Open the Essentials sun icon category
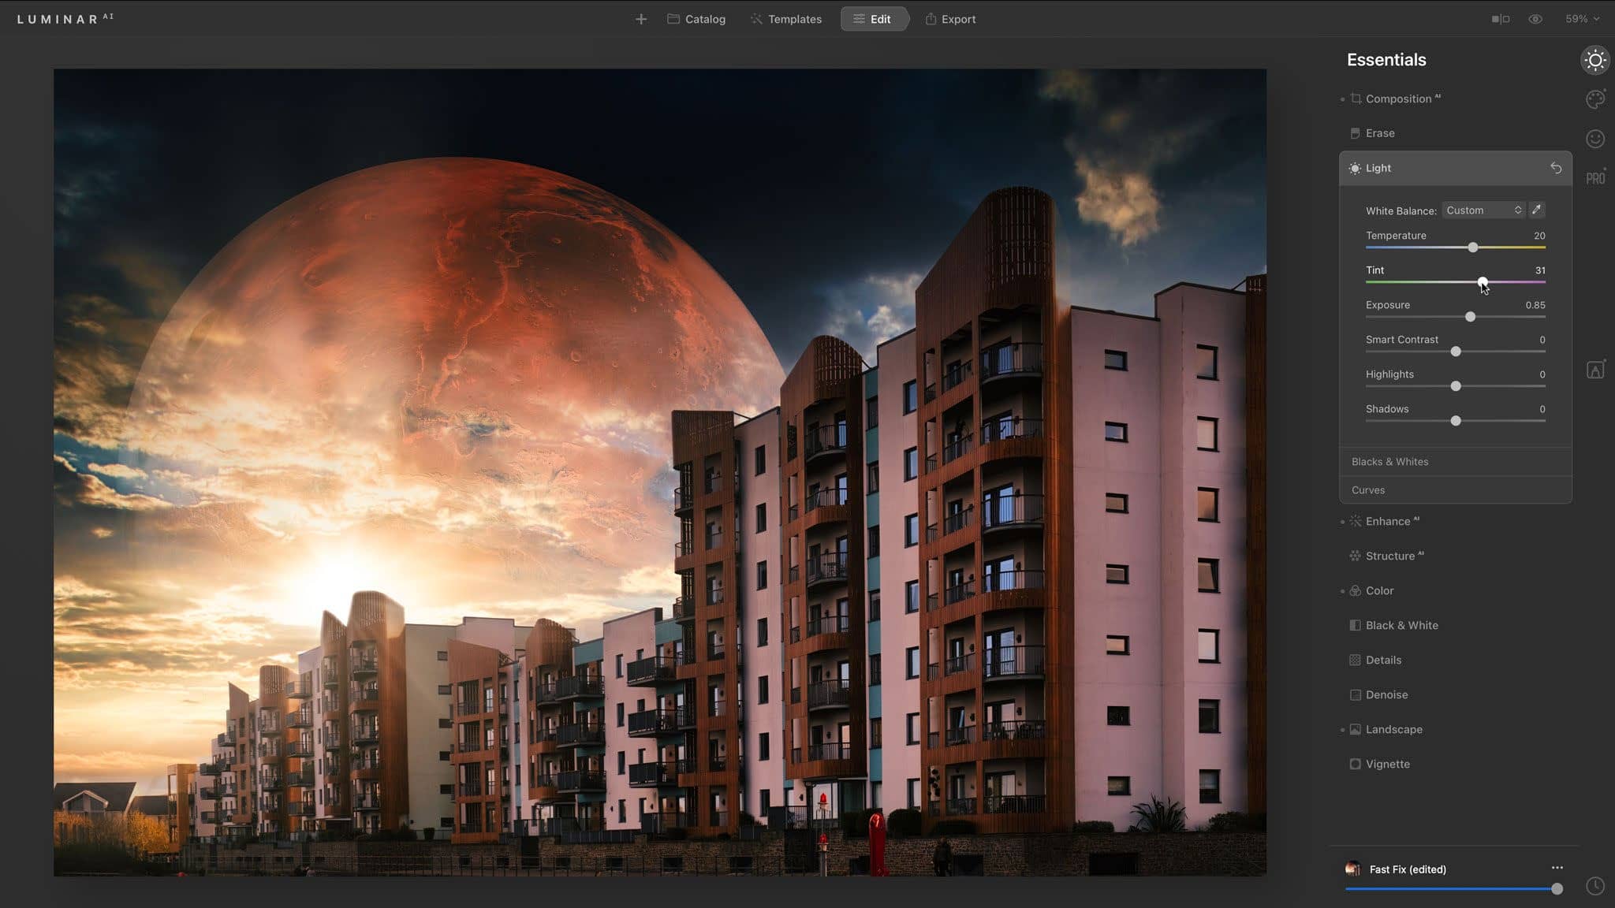The width and height of the screenshot is (1615, 908). tap(1594, 60)
